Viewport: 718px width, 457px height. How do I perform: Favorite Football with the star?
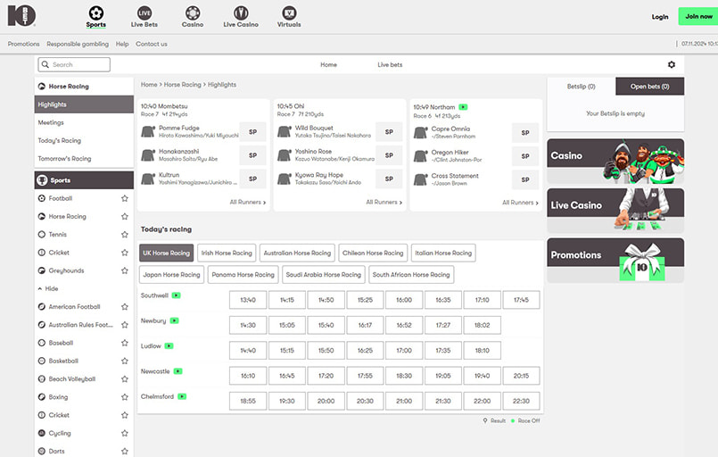(125, 198)
